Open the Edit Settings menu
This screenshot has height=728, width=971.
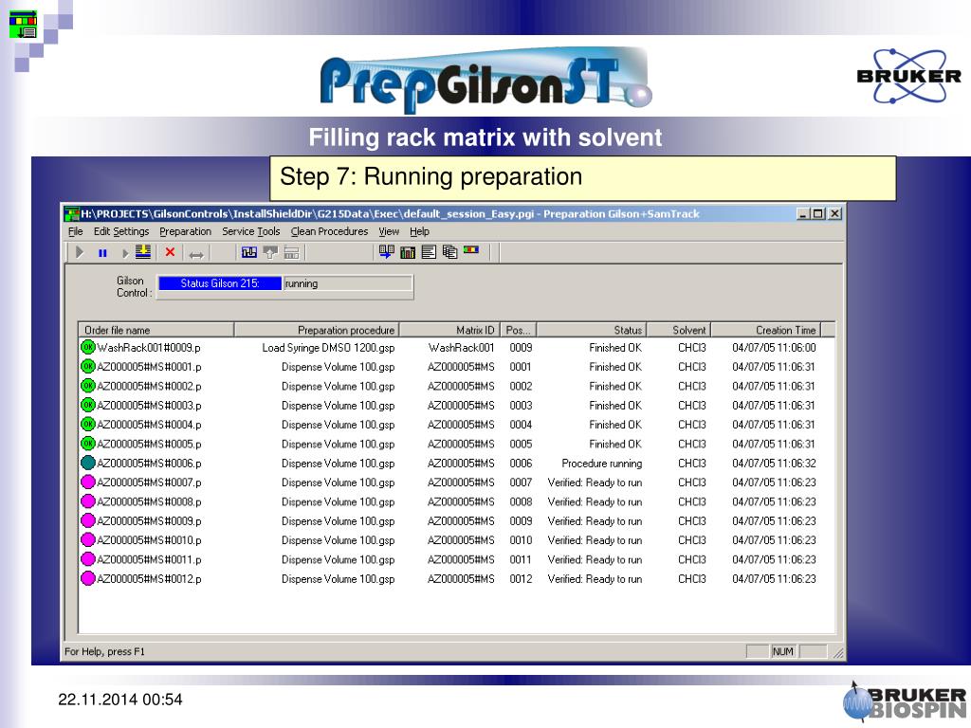point(121,231)
